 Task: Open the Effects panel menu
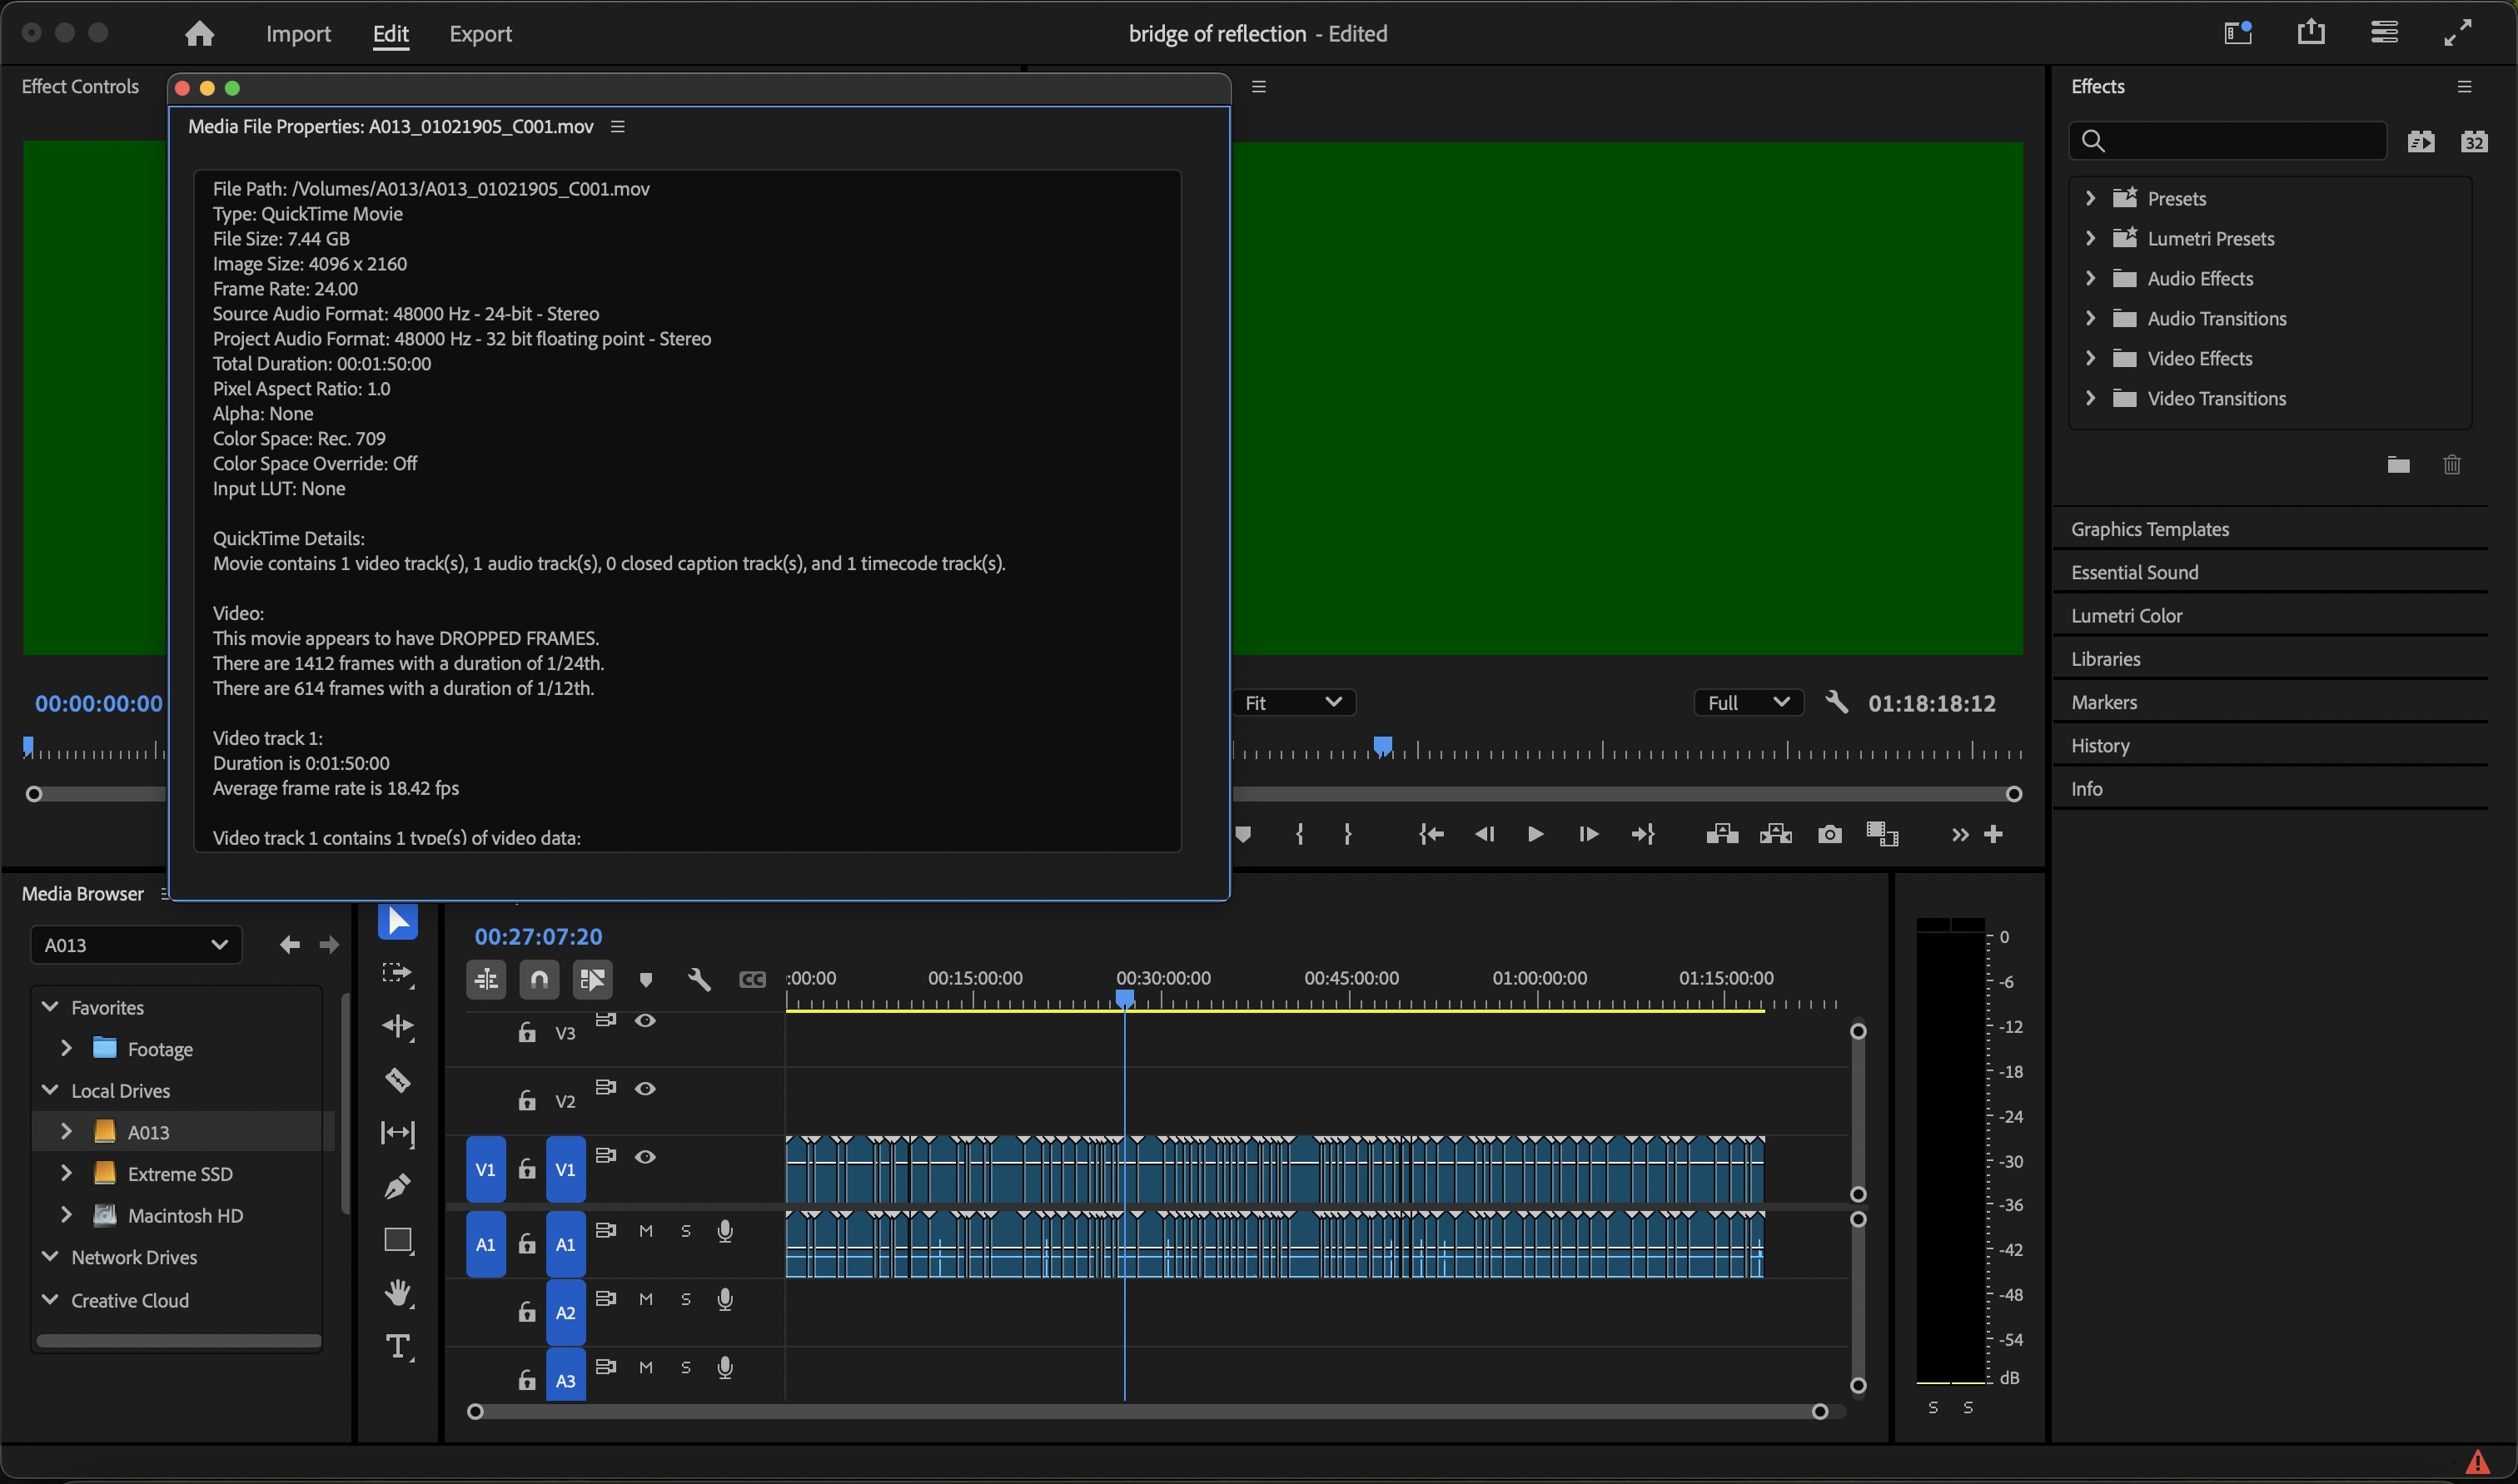click(x=2465, y=87)
